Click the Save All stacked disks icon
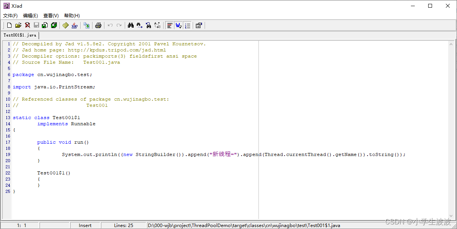 (54, 25)
